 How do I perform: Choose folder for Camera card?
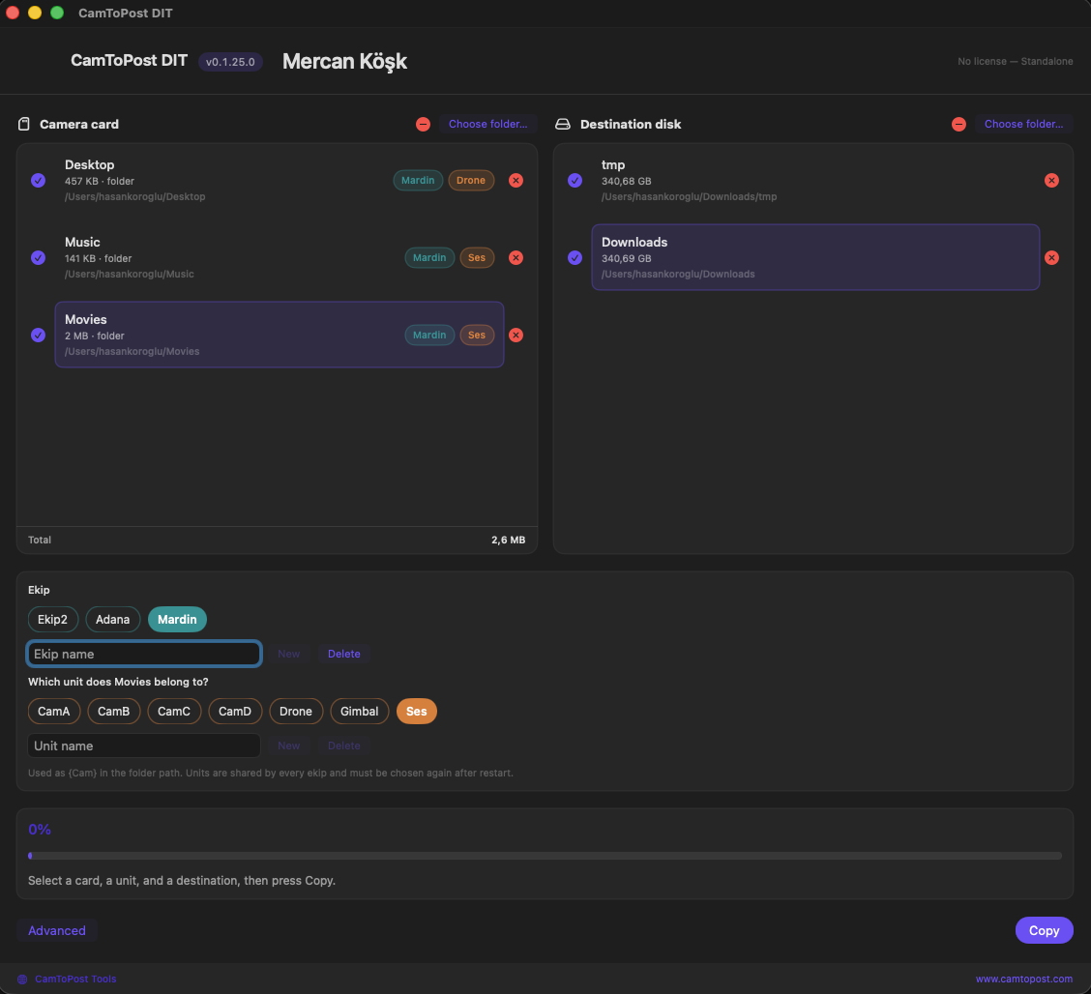click(487, 124)
